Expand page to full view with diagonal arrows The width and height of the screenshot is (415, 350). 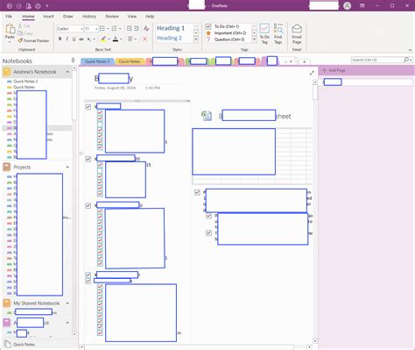(312, 73)
